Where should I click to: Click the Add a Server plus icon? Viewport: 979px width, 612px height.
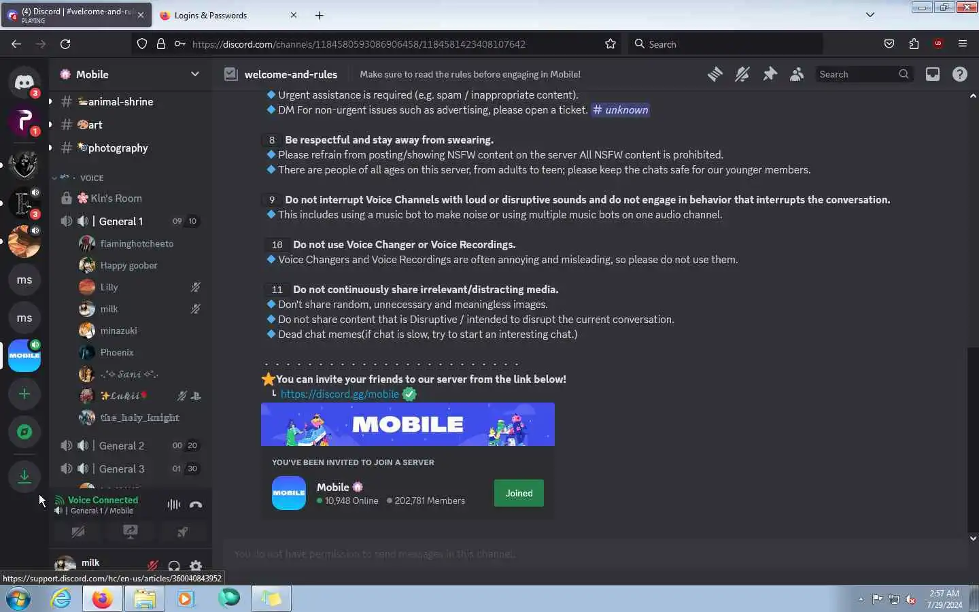(x=24, y=394)
